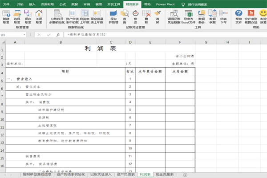Click the 操作说明搜索 search box
Viewport: 267px width, 178px height.
click(x=198, y=4)
